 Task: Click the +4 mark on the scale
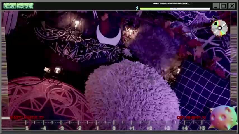click(x=185, y=128)
